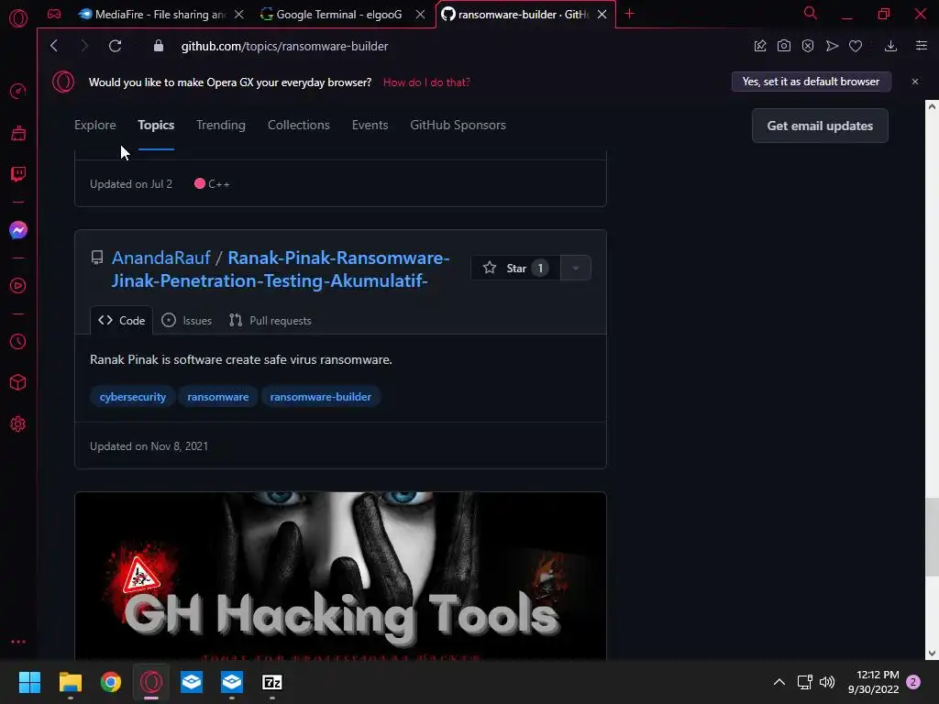
Task: Open the Collections nav item
Action: point(298,125)
